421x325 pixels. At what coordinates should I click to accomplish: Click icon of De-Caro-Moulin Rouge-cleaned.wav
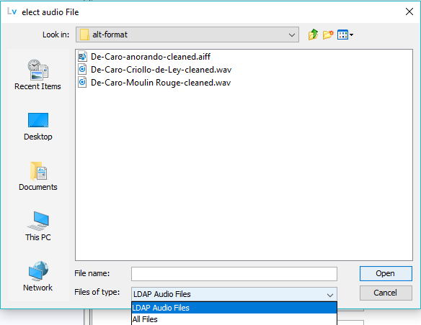point(82,83)
